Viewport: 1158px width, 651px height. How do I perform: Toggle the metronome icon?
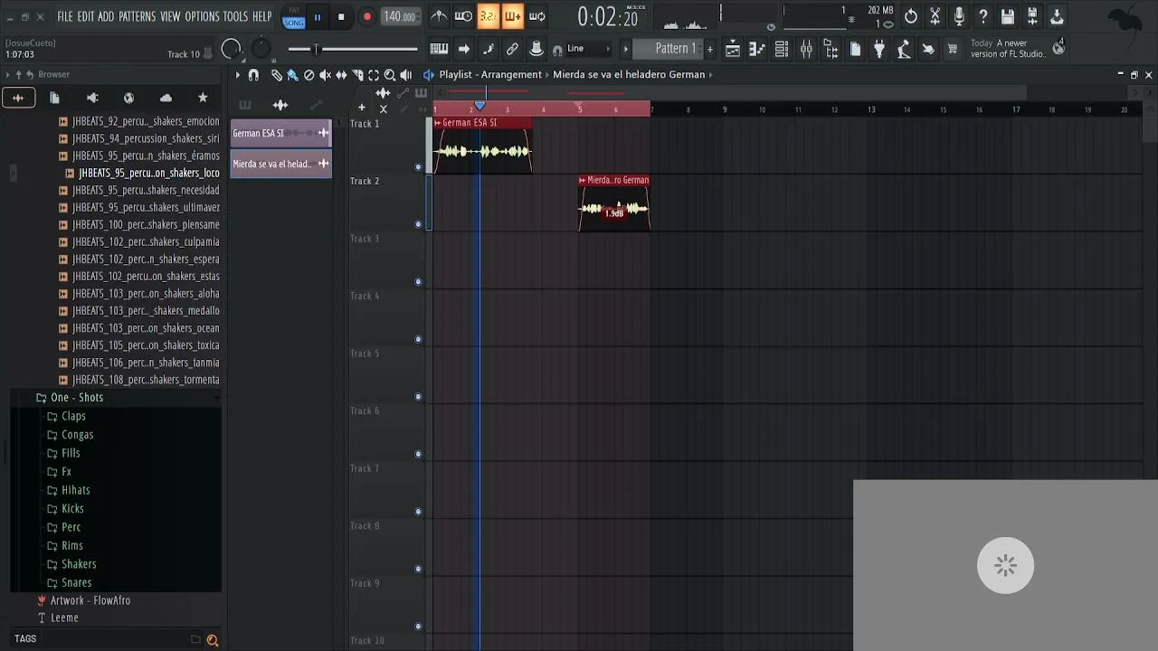pos(439,16)
